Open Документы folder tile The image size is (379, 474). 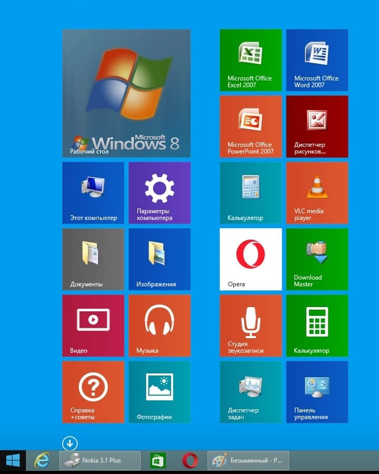[x=93, y=259]
